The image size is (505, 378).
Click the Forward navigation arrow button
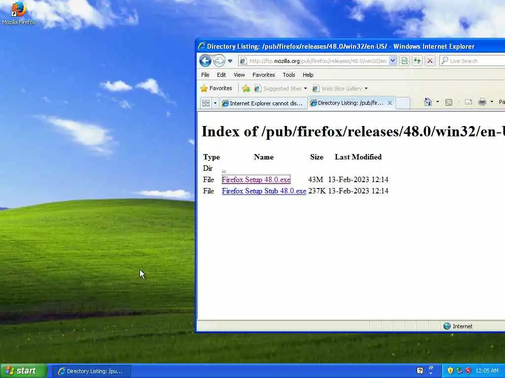[x=219, y=61]
